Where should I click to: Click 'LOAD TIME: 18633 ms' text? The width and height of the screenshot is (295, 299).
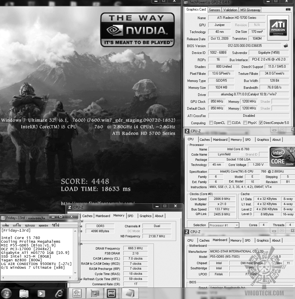click(96, 189)
